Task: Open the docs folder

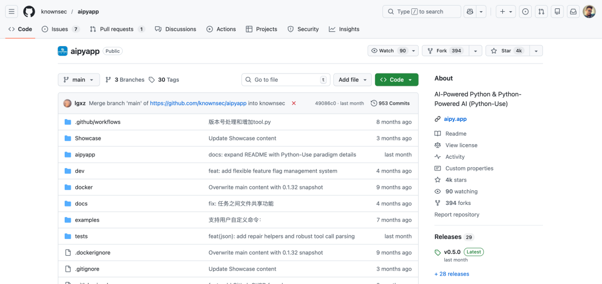Action: click(81, 204)
